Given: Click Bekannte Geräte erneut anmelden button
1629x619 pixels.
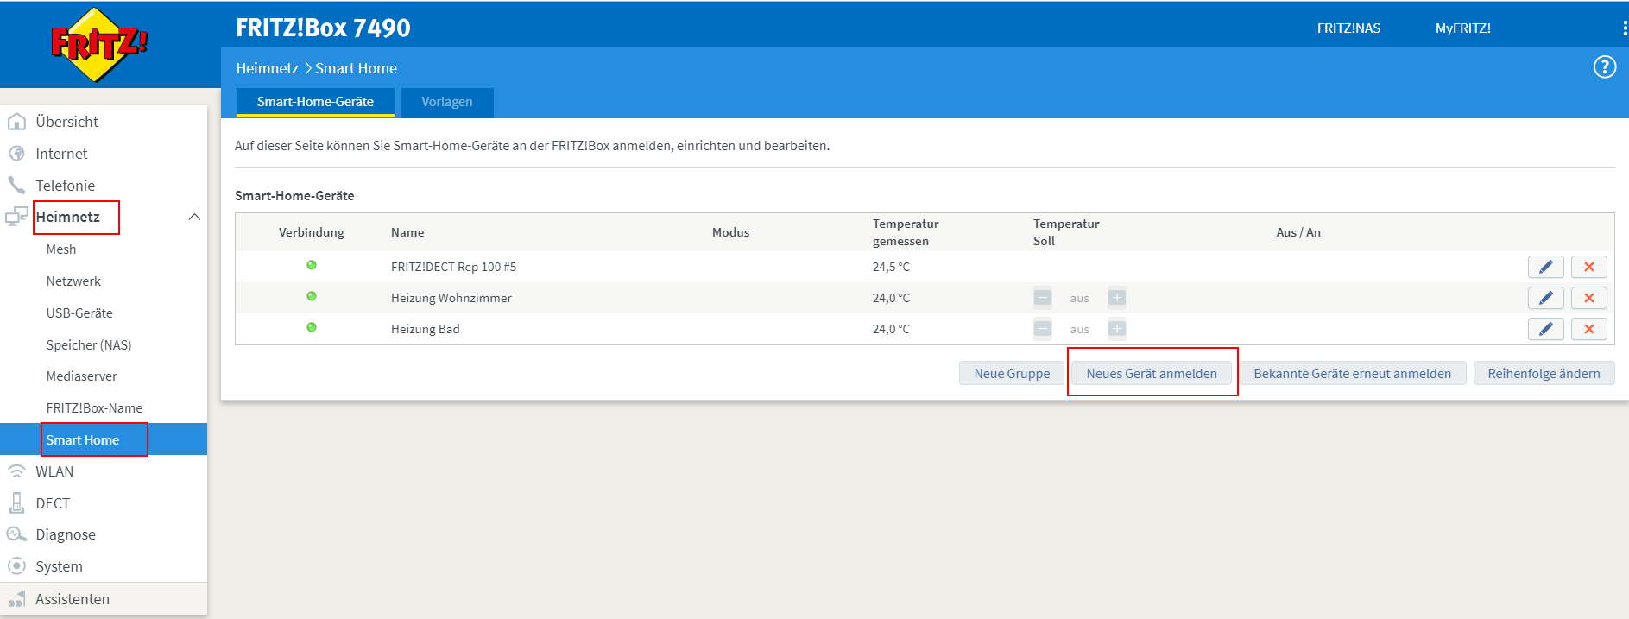Looking at the screenshot, I should (x=1353, y=373).
